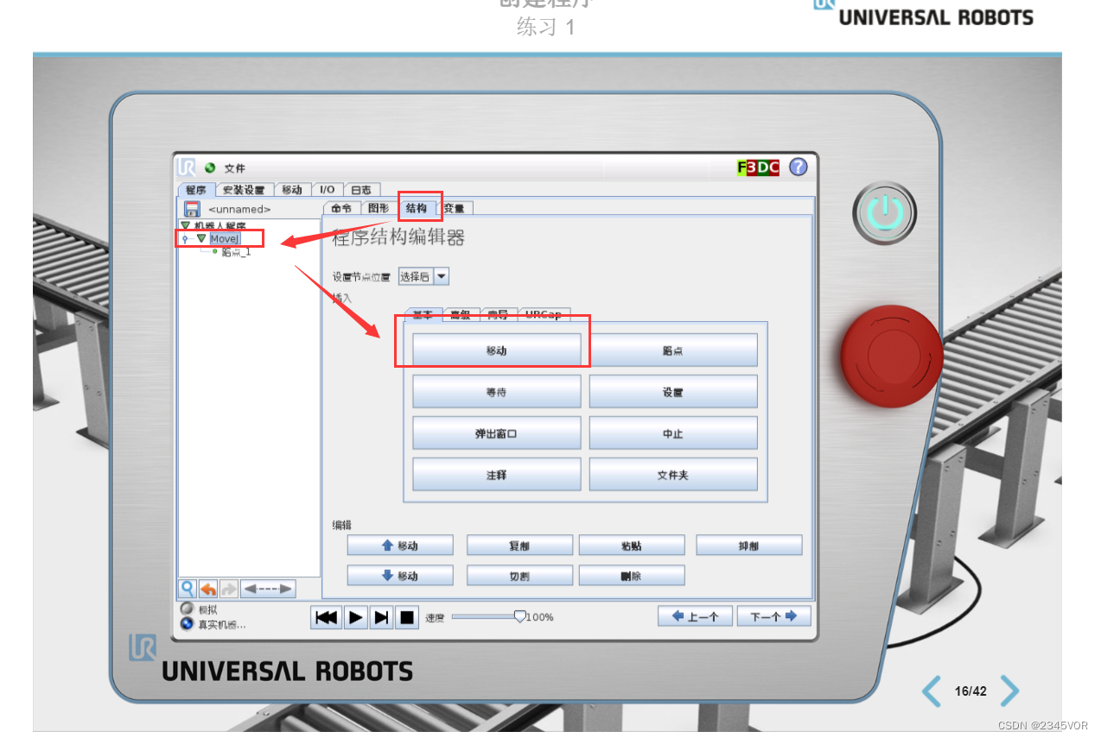Move node up with up-arrow 移动

click(x=400, y=546)
